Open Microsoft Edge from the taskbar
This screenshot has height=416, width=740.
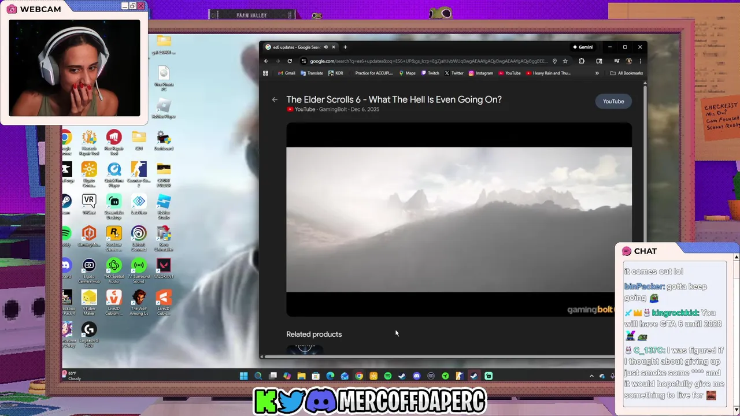pyautogui.click(x=330, y=376)
